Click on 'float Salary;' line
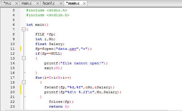 [50, 44]
